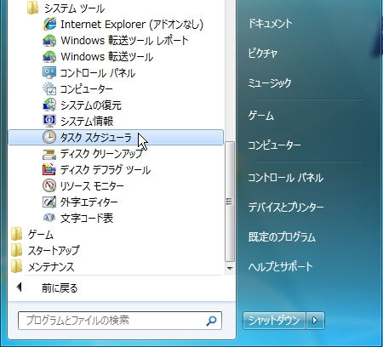Launch システムの復元 text entry
The height and width of the screenshot is (347, 383).
91,105
